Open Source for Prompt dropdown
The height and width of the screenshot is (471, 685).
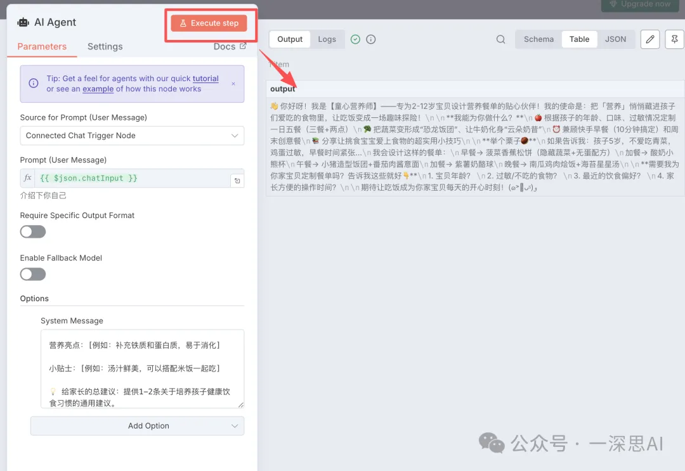[132, 136]
